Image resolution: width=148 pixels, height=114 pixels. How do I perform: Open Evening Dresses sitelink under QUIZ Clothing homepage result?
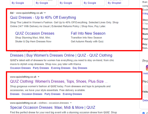(x=72, y=94)
